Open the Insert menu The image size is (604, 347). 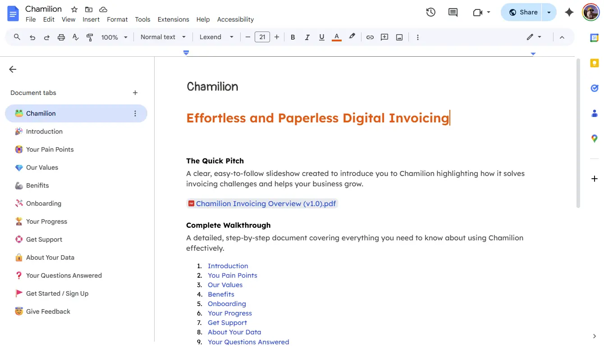coord(91,19)
